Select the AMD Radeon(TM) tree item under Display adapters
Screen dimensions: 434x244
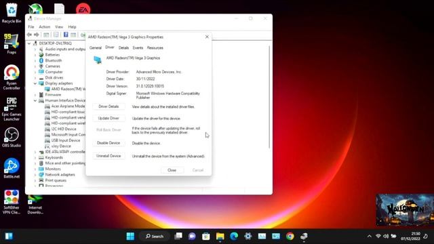click(65, 89)
